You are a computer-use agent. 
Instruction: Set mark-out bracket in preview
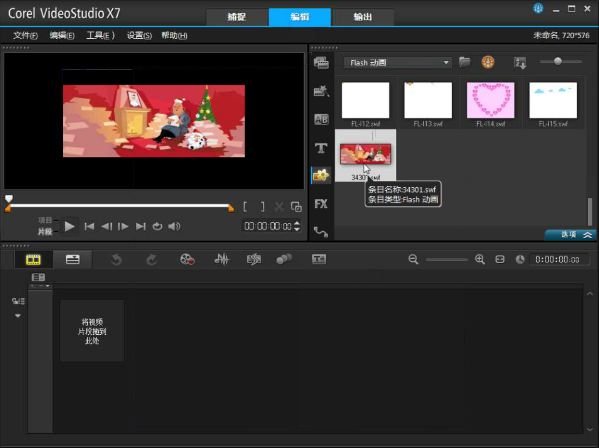click(x=262, y=207)
